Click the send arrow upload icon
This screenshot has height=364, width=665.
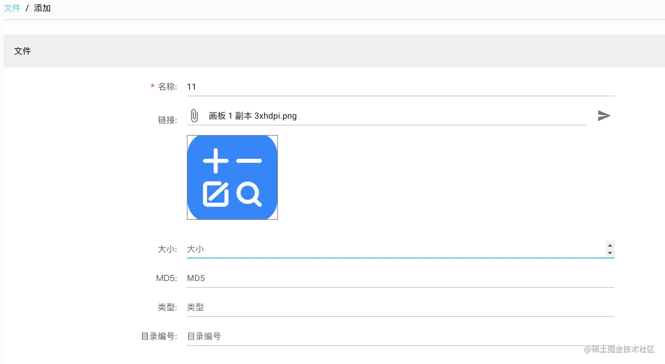(604, 115)
